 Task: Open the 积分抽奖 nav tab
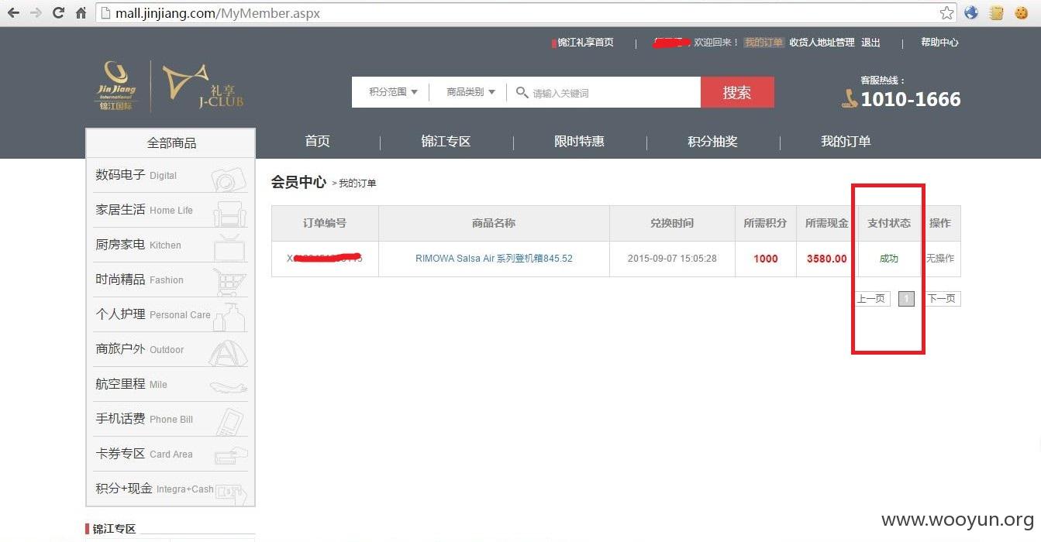[x=712, y=141]
